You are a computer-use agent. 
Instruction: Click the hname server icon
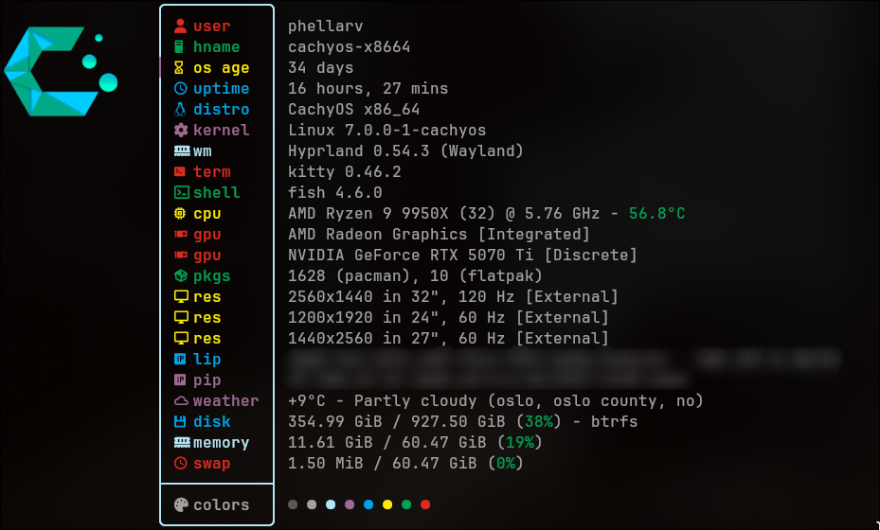click(x=179, y=46)
